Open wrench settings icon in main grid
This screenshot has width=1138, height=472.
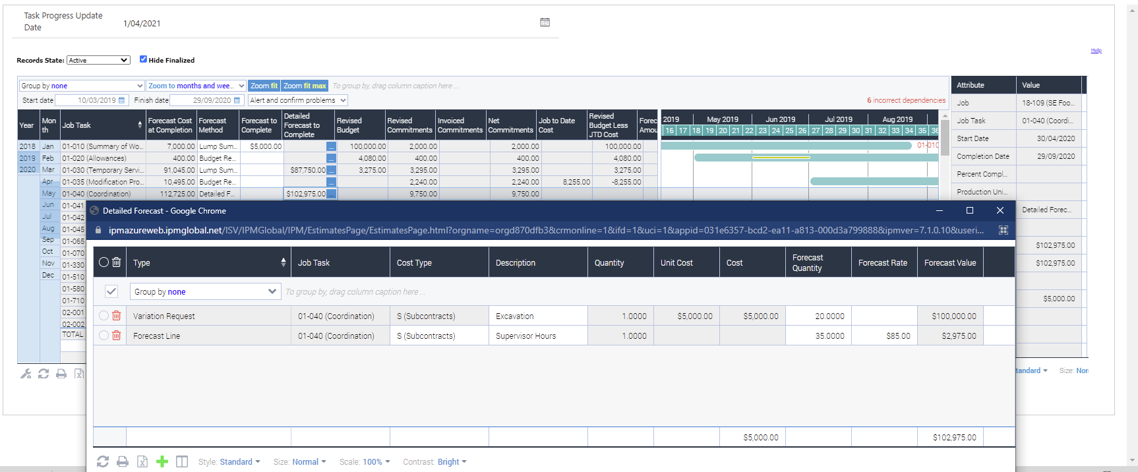[26, 374]
